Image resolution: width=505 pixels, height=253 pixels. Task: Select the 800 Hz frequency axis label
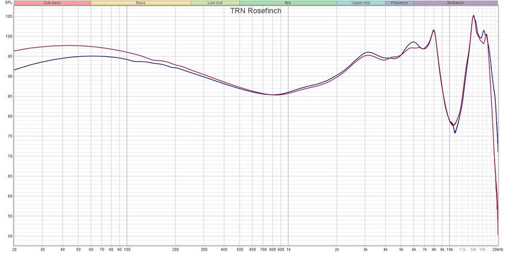click(x=272, y=250)
